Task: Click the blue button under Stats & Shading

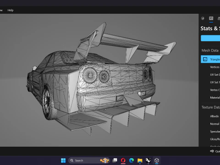Action: tap(210, 38)
